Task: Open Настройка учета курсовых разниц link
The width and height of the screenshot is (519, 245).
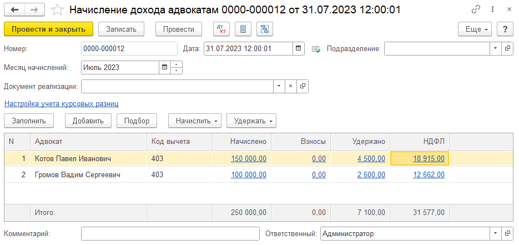Action: (61, 104)
